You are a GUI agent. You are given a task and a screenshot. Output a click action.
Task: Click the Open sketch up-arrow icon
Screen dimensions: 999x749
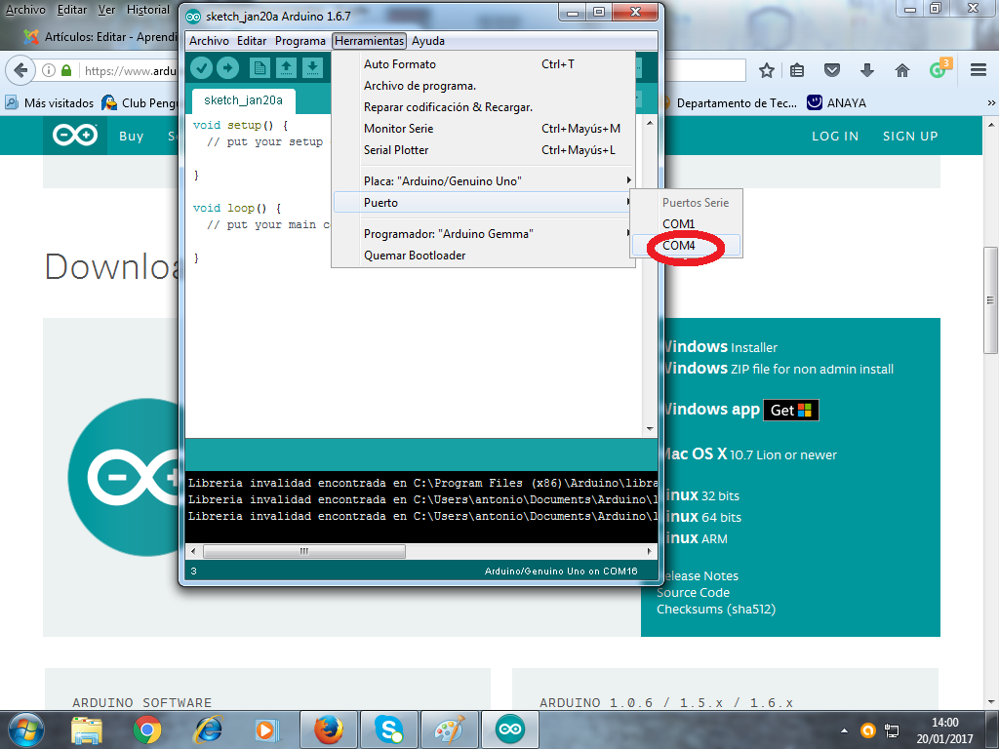coord(286,67)
